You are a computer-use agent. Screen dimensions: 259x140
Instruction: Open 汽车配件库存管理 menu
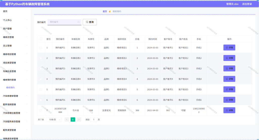(x=15, y=122)
